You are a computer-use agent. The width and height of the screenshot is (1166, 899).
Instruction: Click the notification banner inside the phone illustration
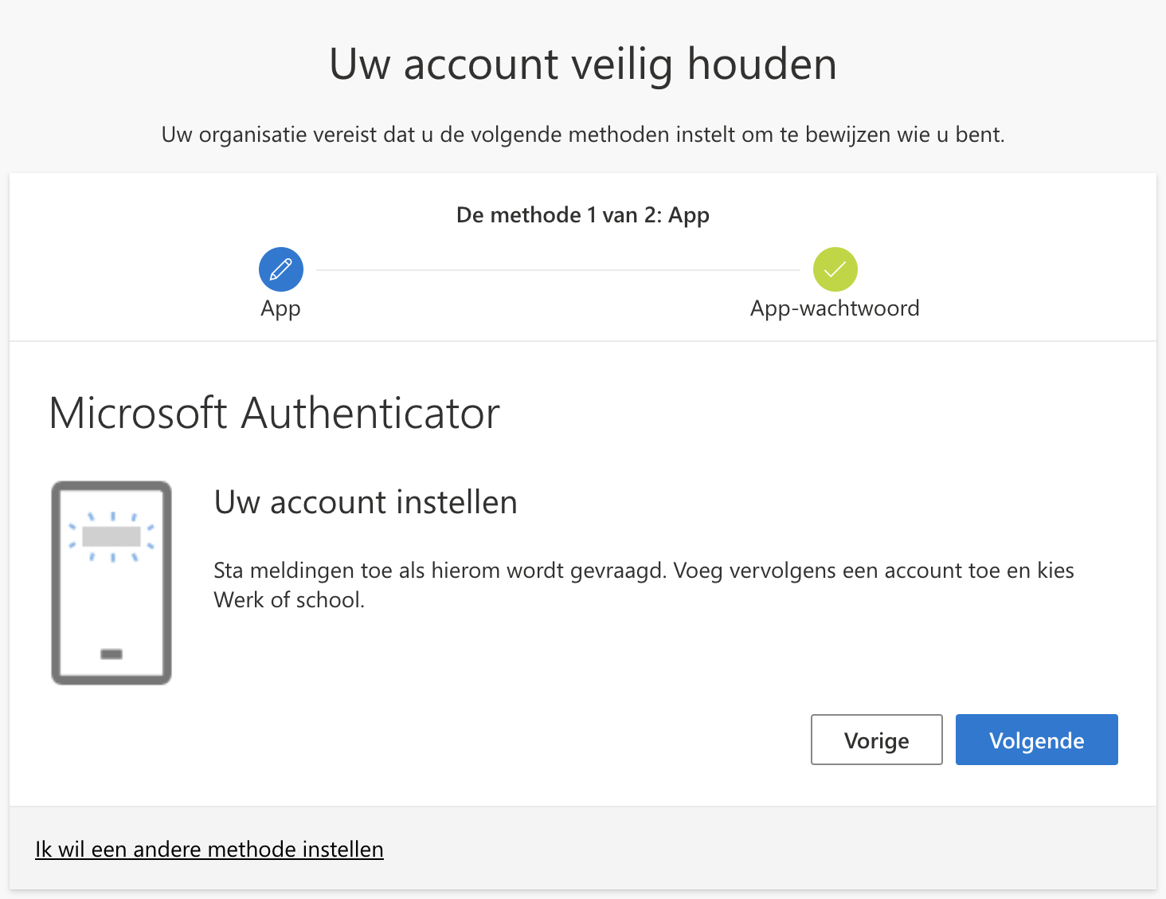(x=112, y=536)
